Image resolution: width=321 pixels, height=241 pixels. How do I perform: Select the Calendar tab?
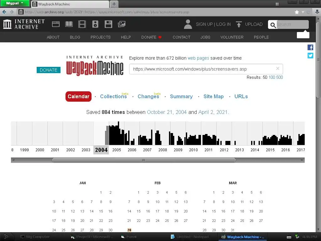click(x=78, y=96)
